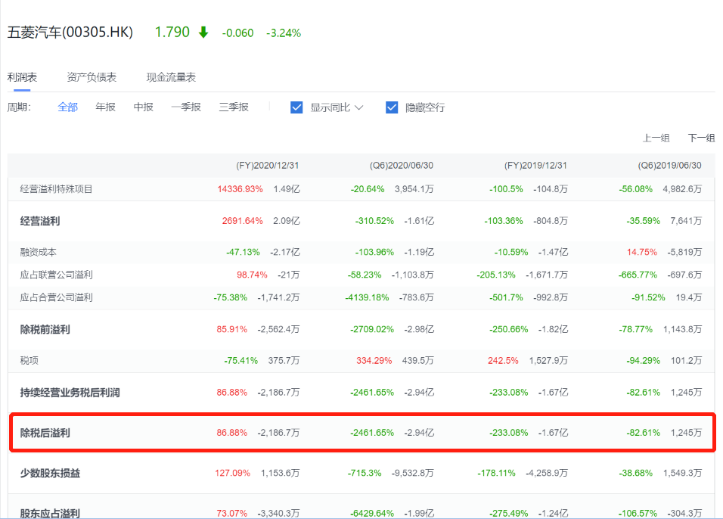Toggle the 显示同比 checkbox

296,107
